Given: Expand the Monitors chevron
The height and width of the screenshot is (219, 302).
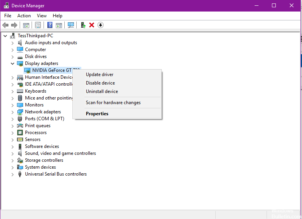Looking at the screenshot, I should [12, 105].
